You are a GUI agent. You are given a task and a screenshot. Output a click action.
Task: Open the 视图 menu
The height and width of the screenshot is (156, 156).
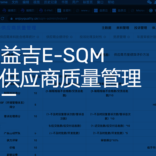coord(37,2)
